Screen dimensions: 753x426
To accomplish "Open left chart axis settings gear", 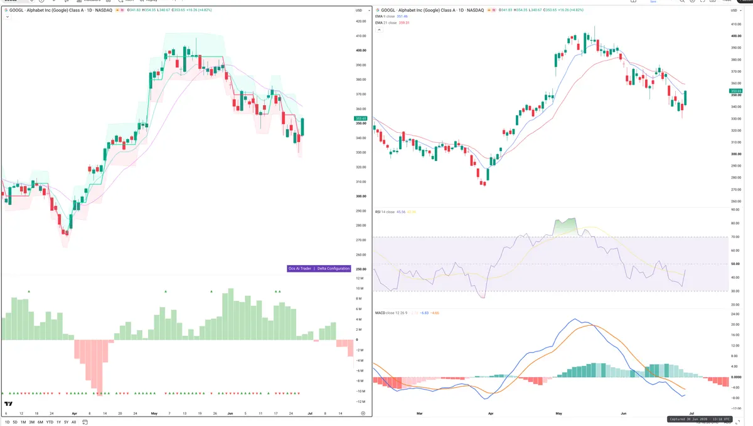I will [363, 413].
